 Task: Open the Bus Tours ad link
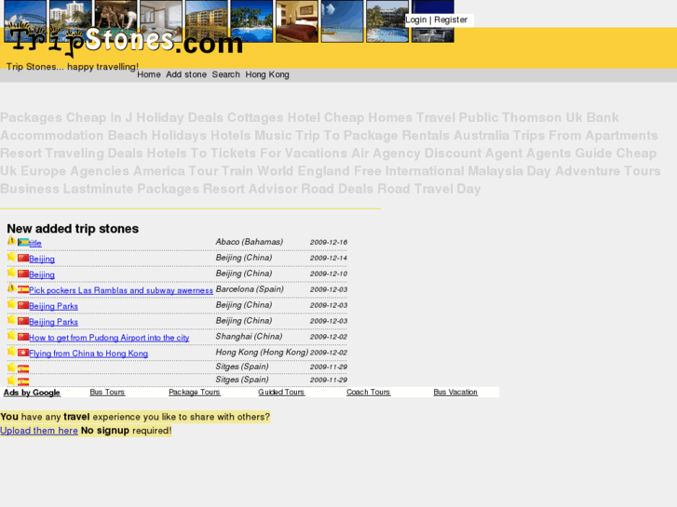[x=107, y=393]
